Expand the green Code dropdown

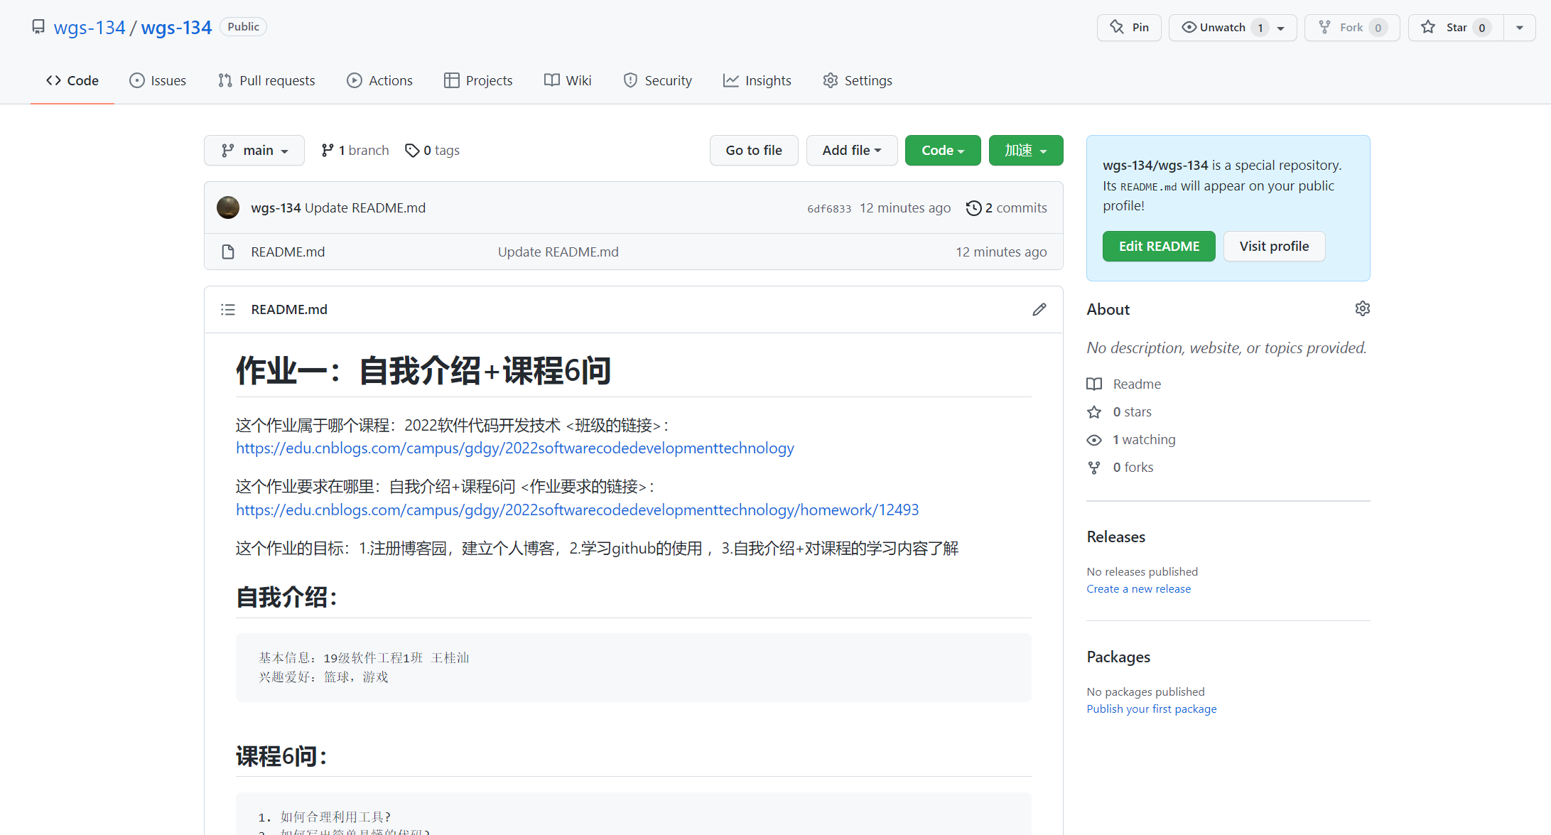point(942,150)
